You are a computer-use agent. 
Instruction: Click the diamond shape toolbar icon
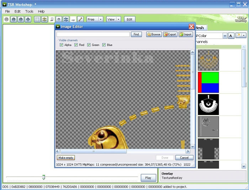28,19
